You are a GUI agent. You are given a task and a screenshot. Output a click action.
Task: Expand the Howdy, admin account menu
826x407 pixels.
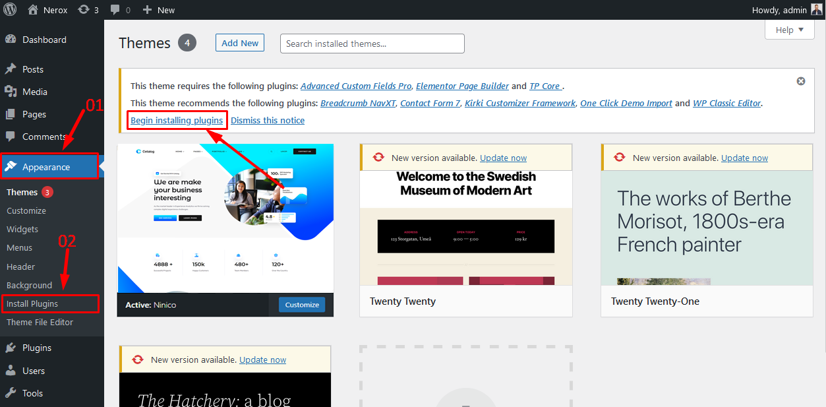click(779, 10)
